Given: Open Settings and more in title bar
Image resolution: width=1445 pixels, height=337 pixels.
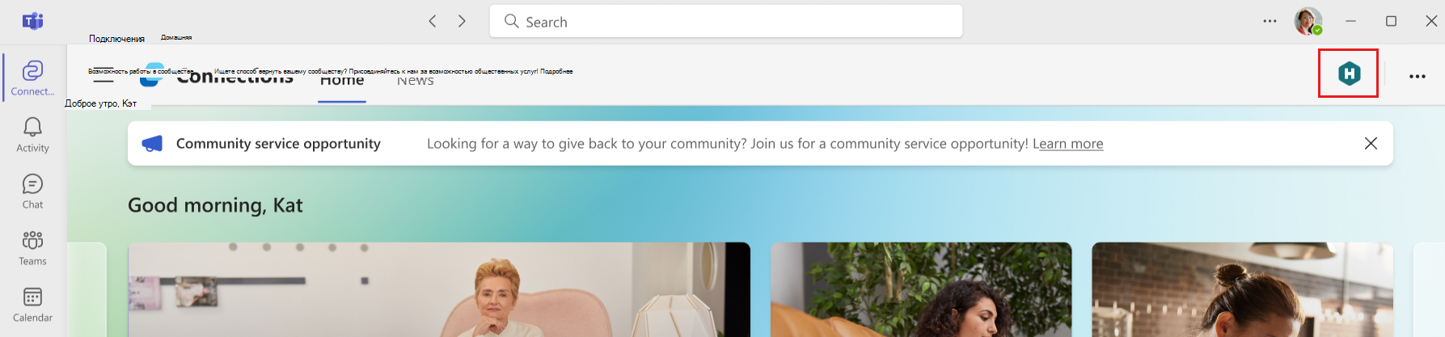Looking at the screenshot, I should (1270, 21).
